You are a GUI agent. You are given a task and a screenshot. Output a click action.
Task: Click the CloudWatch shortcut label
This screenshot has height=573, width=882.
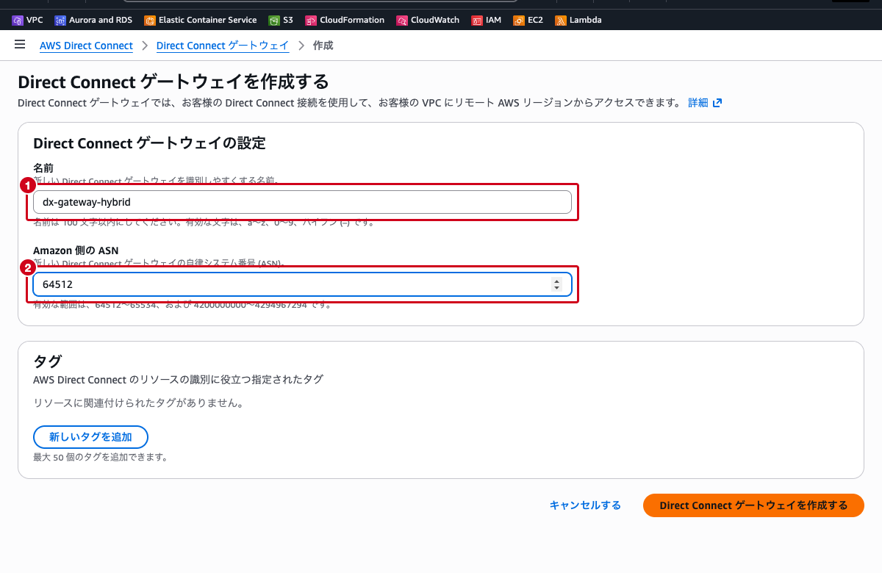435,21
